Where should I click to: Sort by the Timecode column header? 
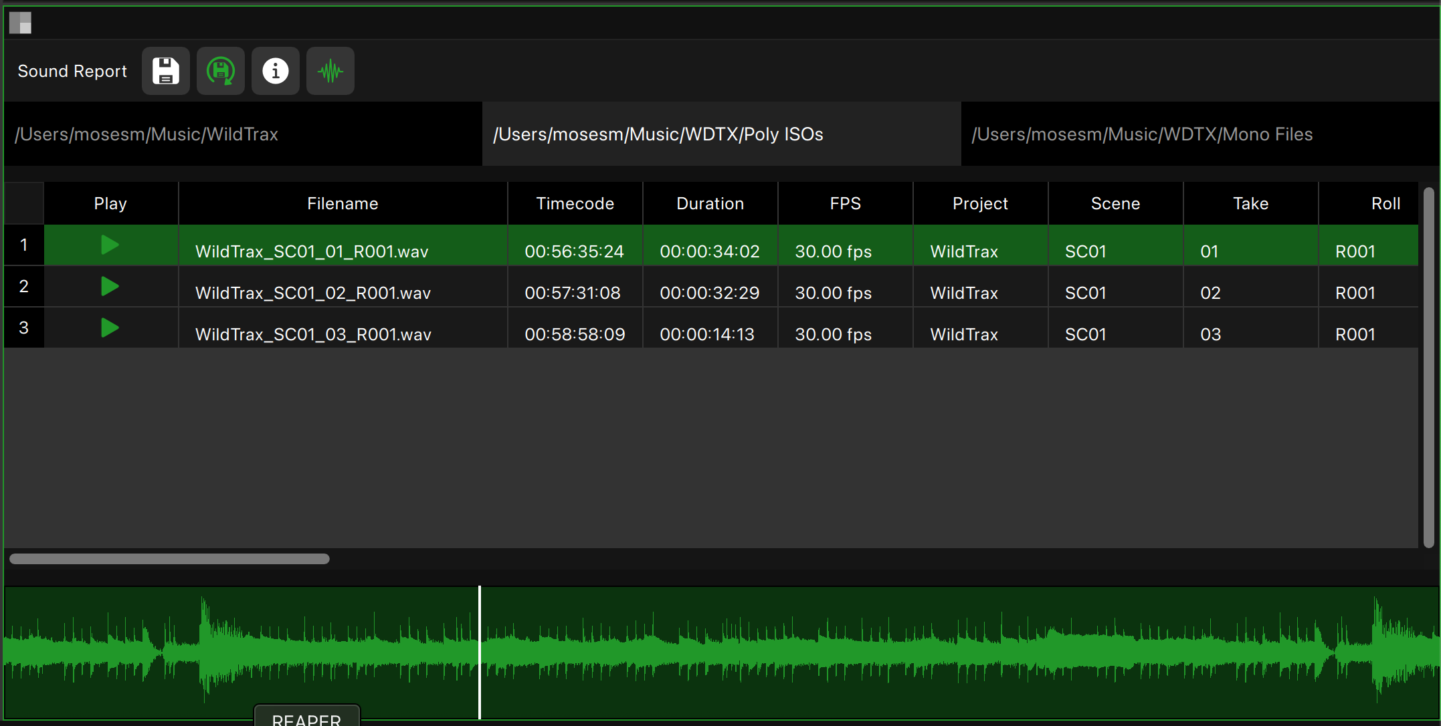575,203
